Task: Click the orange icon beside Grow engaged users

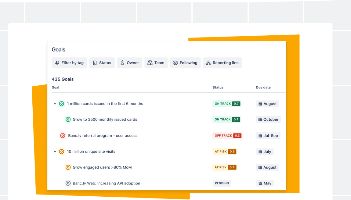Action: [68, 167]
